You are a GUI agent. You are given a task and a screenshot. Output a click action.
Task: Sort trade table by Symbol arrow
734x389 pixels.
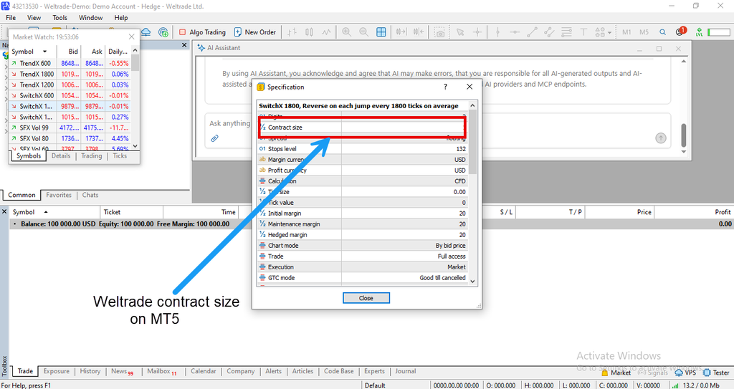tap(46, 212)
